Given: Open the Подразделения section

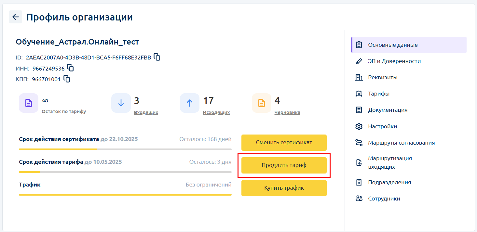Looking at the screenshot, I should point(409,182).
